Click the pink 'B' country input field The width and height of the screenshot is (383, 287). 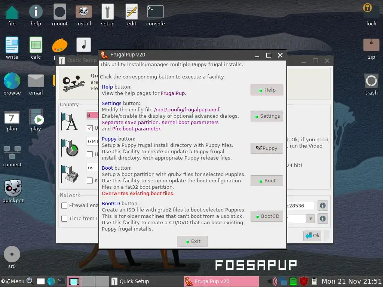(x=93, y=115)
